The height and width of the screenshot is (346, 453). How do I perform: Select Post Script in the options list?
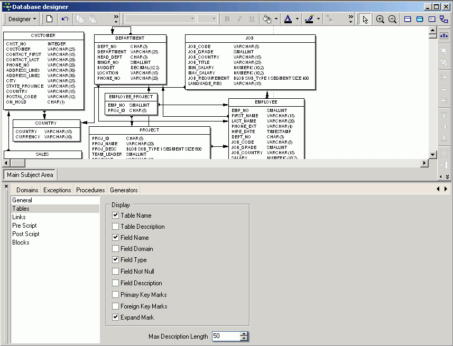point(55,234)
